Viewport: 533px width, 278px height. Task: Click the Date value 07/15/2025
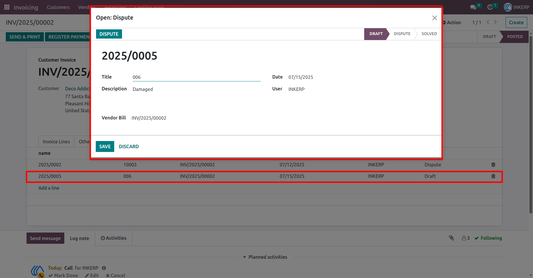[301, 77]
